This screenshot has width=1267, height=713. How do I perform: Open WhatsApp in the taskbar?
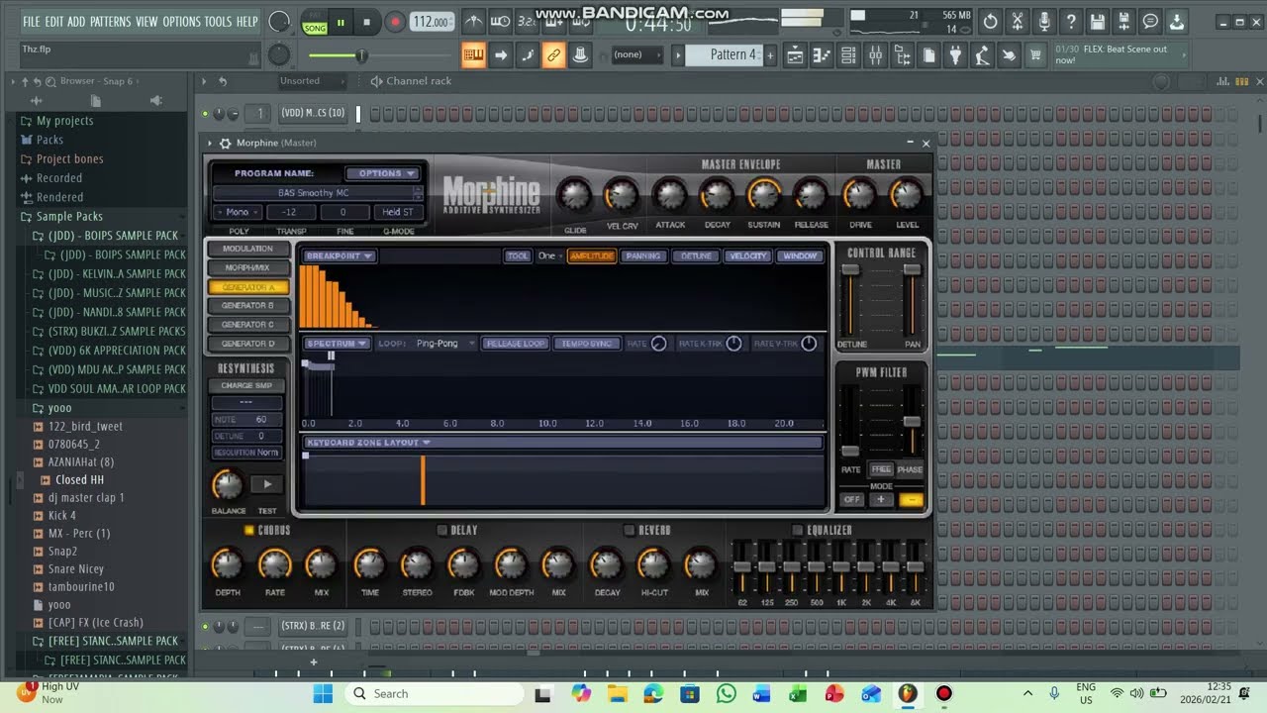point(727,693)
